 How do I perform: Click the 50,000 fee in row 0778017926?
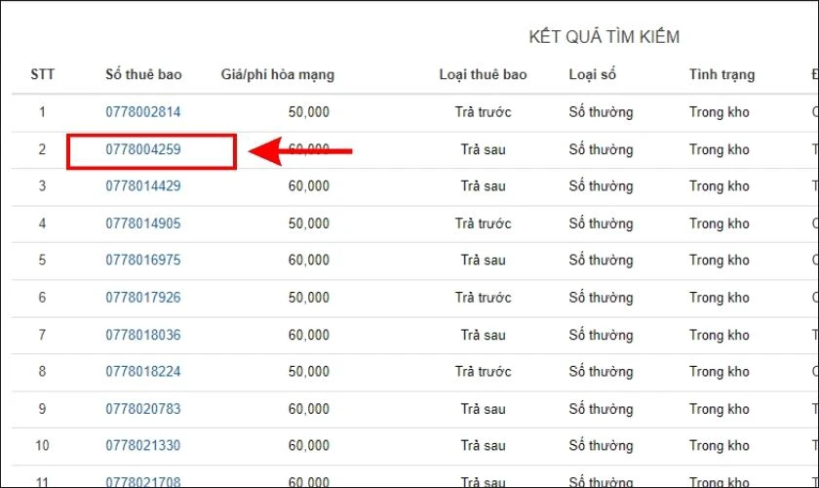tap(309, 297)
